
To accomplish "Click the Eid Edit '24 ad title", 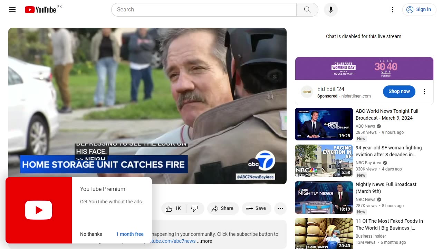I will (331, 89).
